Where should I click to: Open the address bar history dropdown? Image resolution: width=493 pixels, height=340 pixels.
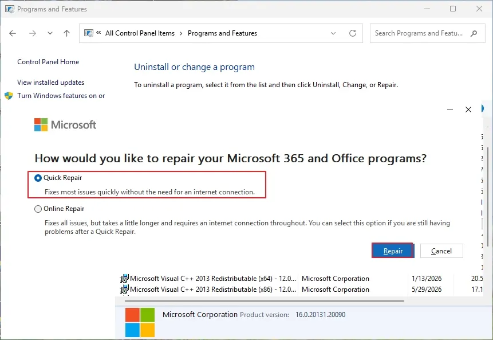click(x=333, y=33)
